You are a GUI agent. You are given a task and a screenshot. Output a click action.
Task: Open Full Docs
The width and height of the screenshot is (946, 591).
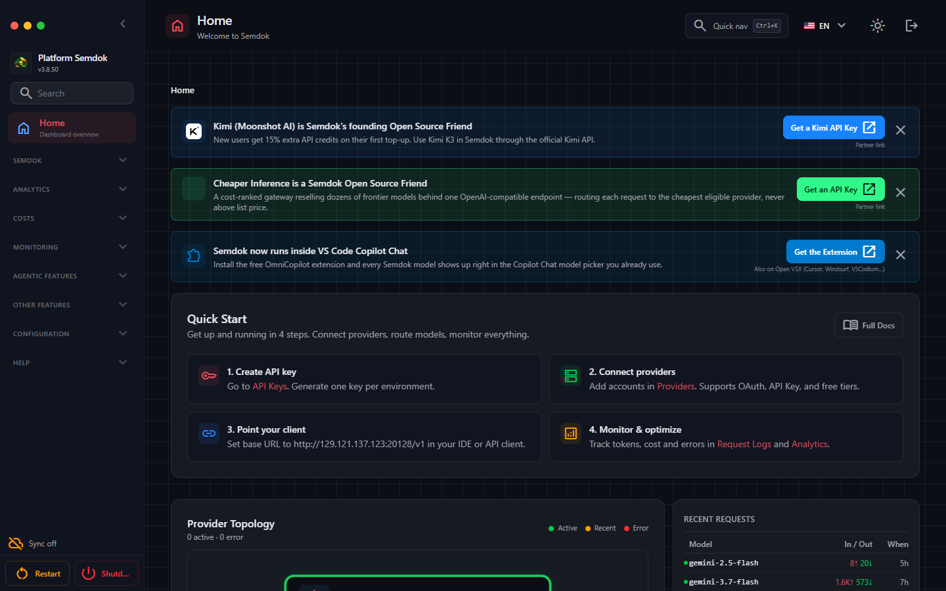pyautogui.click(x=868, y=325)
